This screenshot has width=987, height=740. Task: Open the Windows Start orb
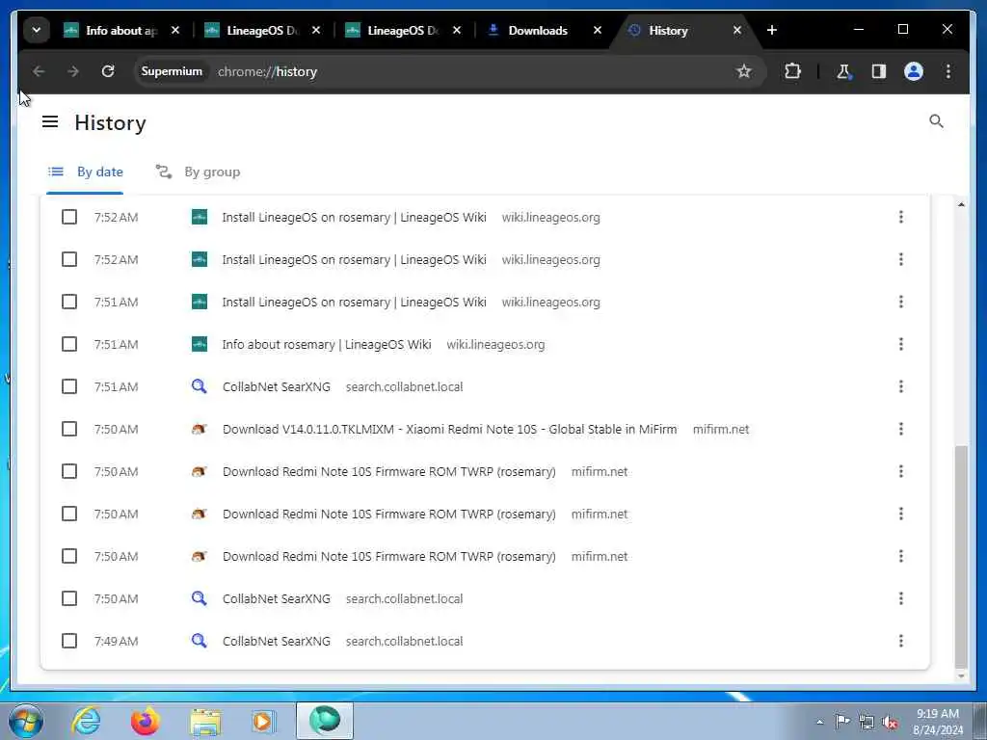point(26,721)
